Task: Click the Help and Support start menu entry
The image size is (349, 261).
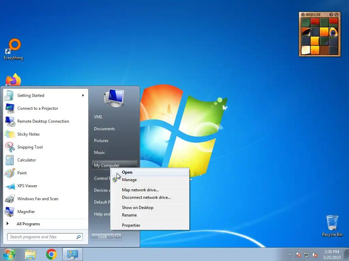Action: [x=102, y=214]
